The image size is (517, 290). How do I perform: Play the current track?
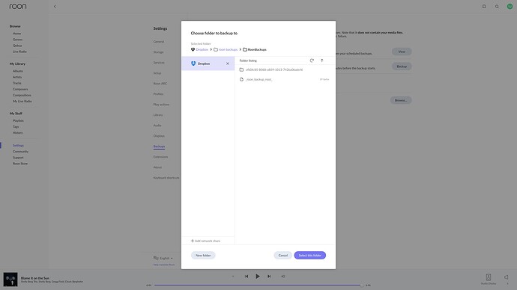tap(258, 277)
